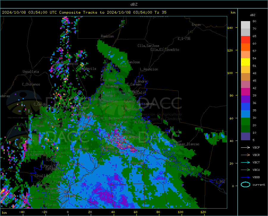Screen dimensions: 268x216
Task: Click the '45' value on the dBZ scale
Action: coord(254,81)
